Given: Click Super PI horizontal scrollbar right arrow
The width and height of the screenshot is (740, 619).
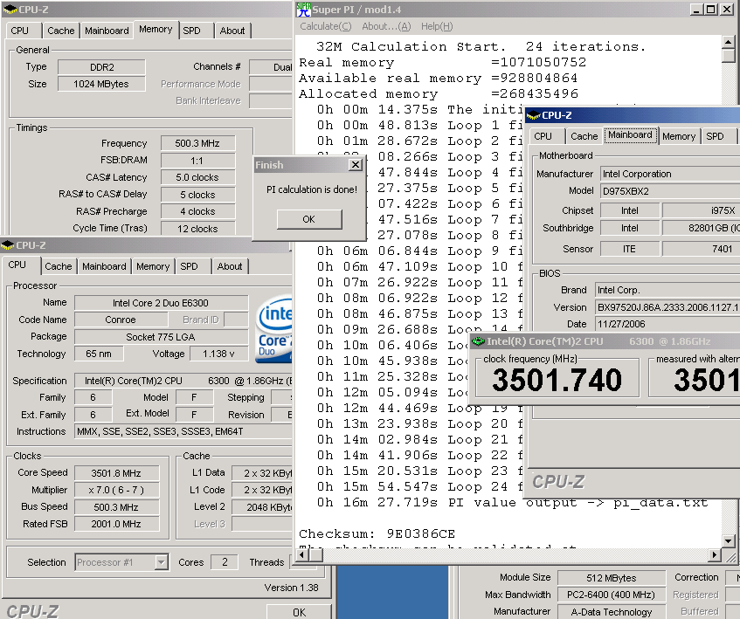Looking at the screenshot, I should click(x=716, y=555).
